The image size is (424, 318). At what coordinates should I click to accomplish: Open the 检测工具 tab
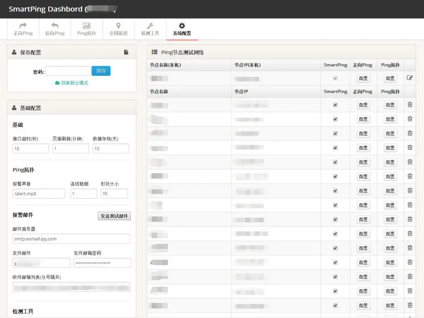(x=150, y=29)
